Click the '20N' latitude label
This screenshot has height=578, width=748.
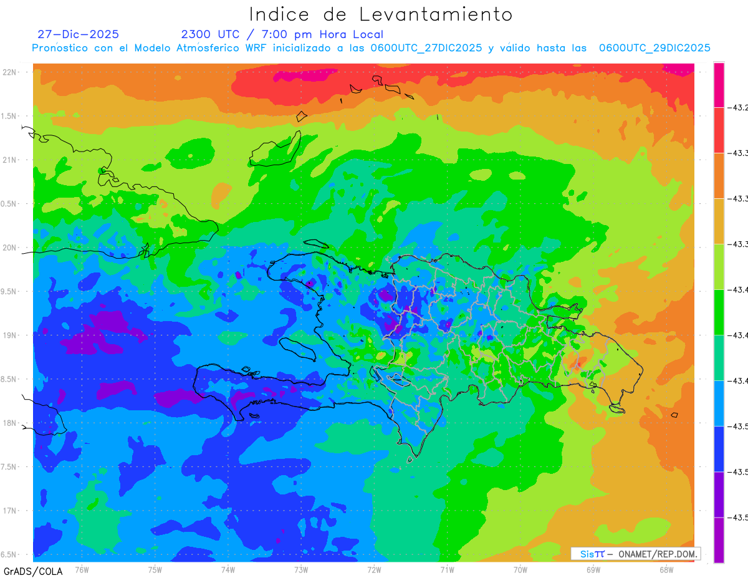pos(11,248)
